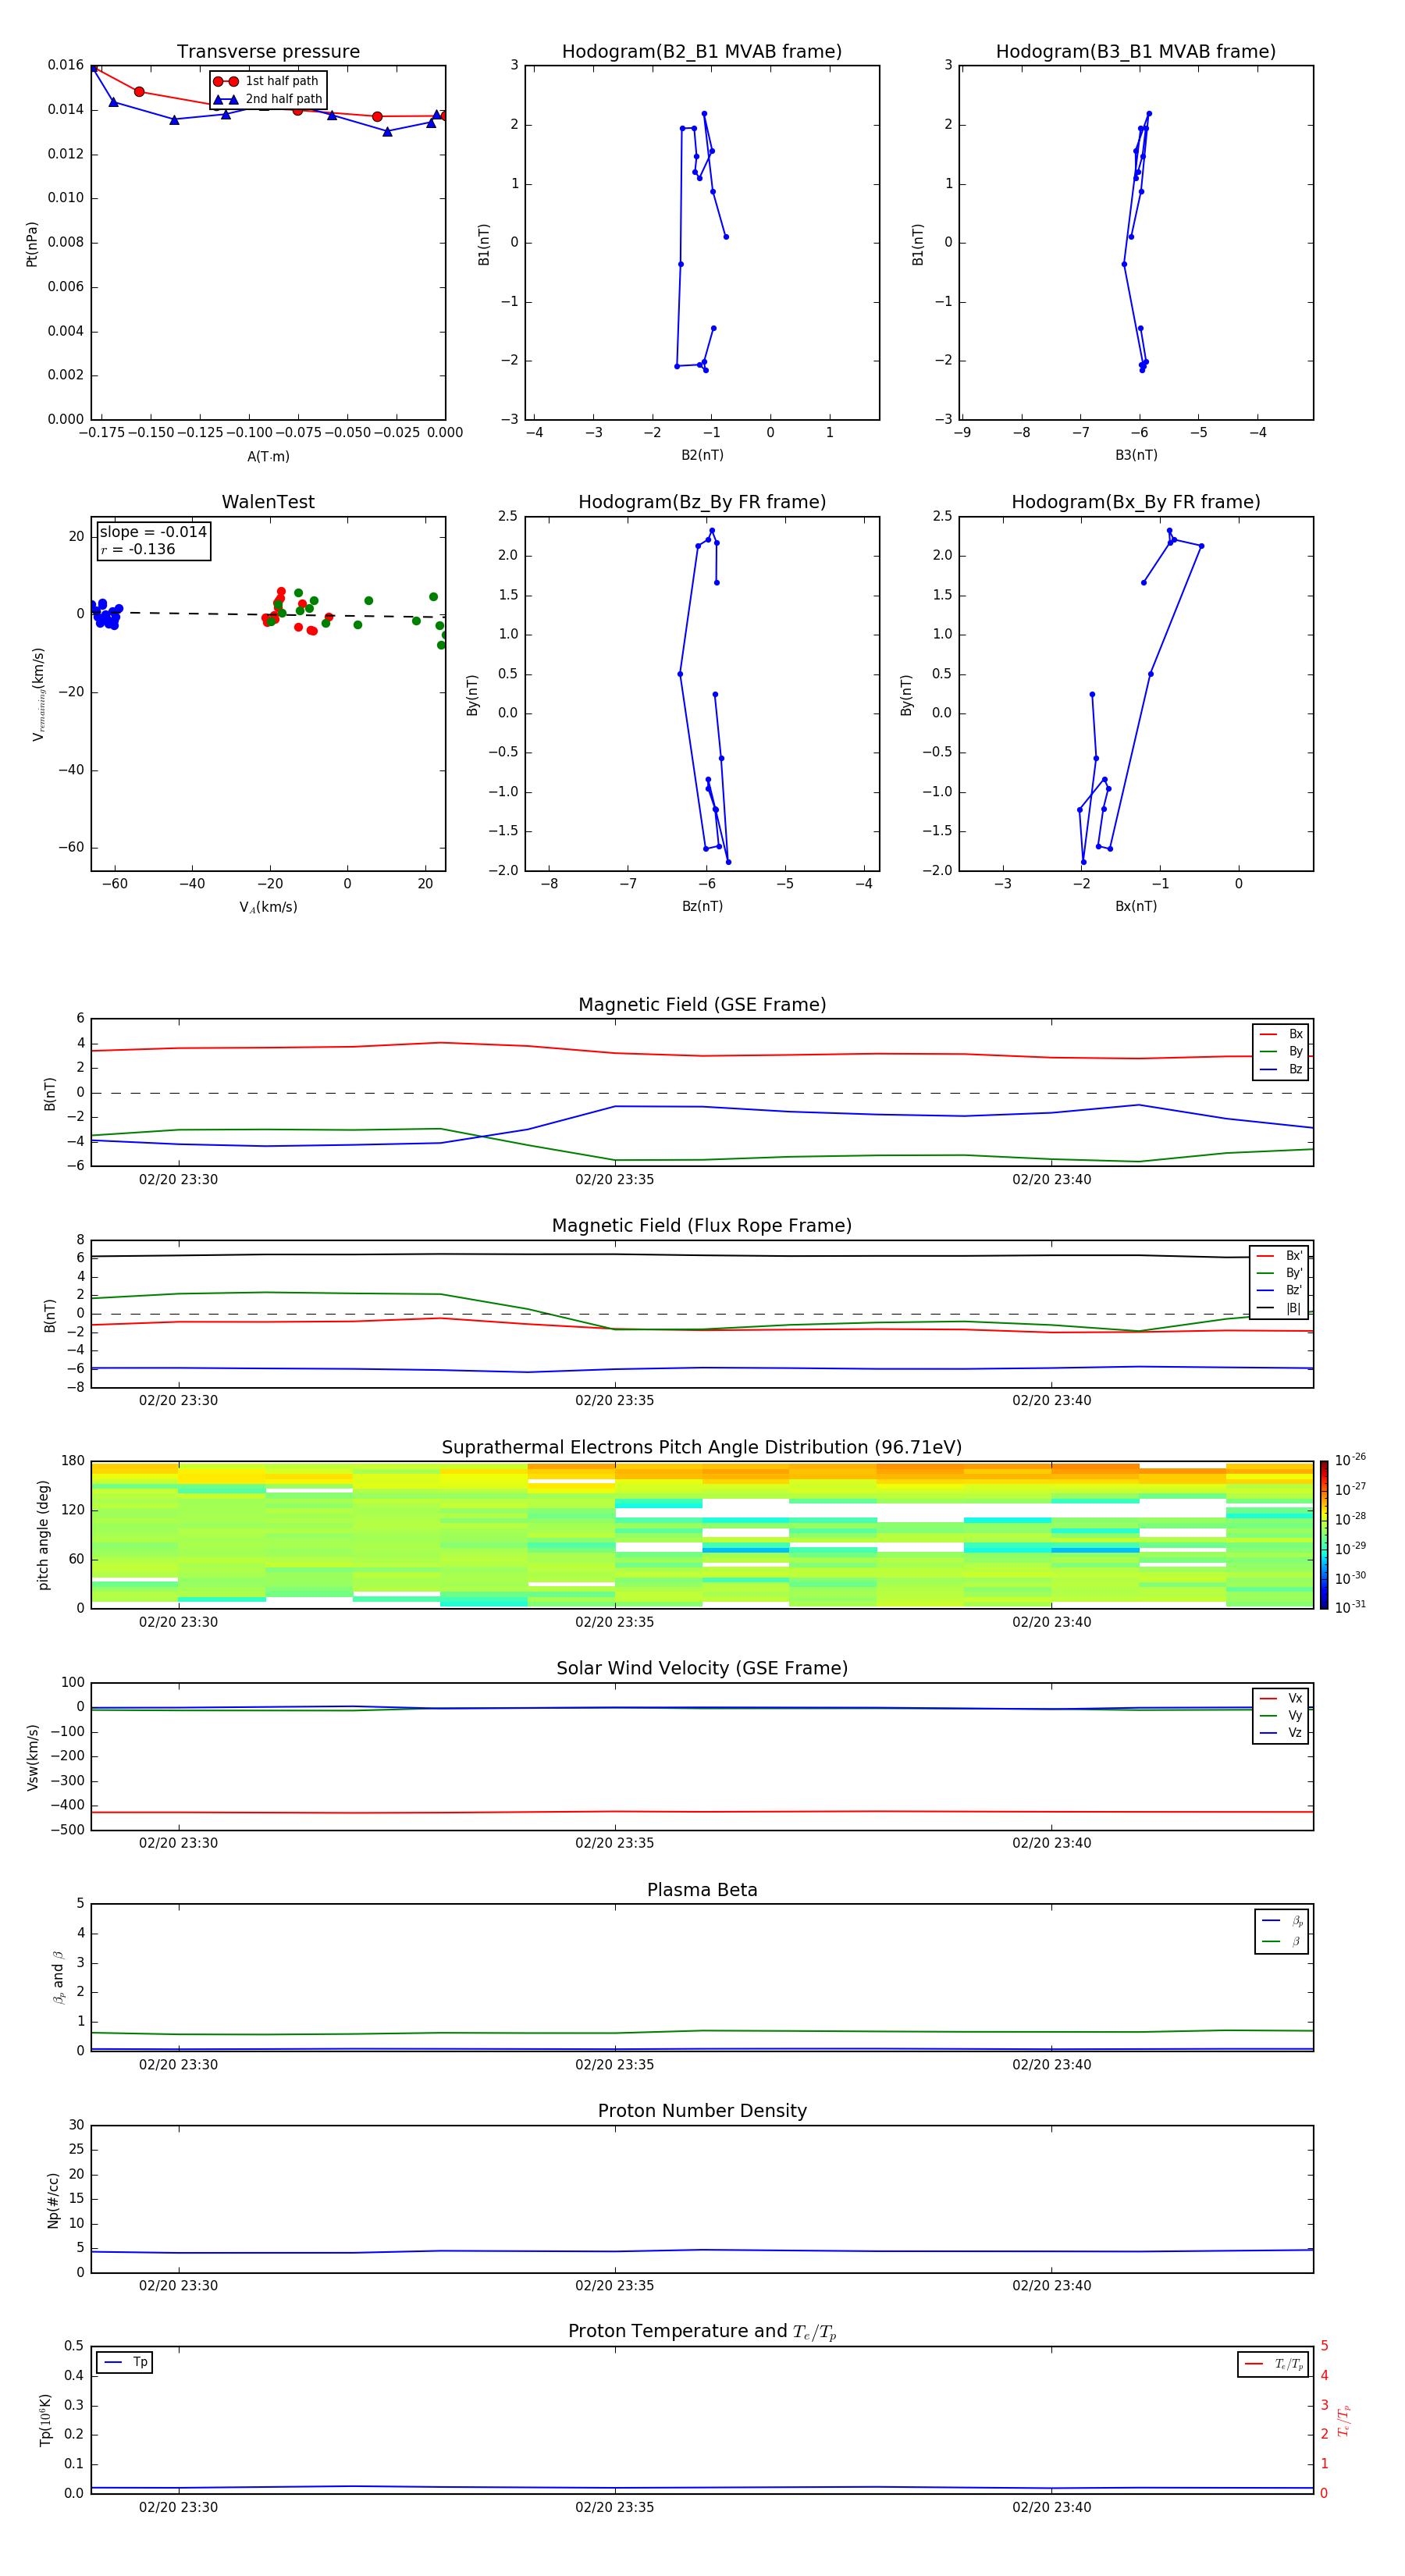Click the Tp legend in Proton Temperature panel
1405x2576 pixels.
coord(125,2362)
